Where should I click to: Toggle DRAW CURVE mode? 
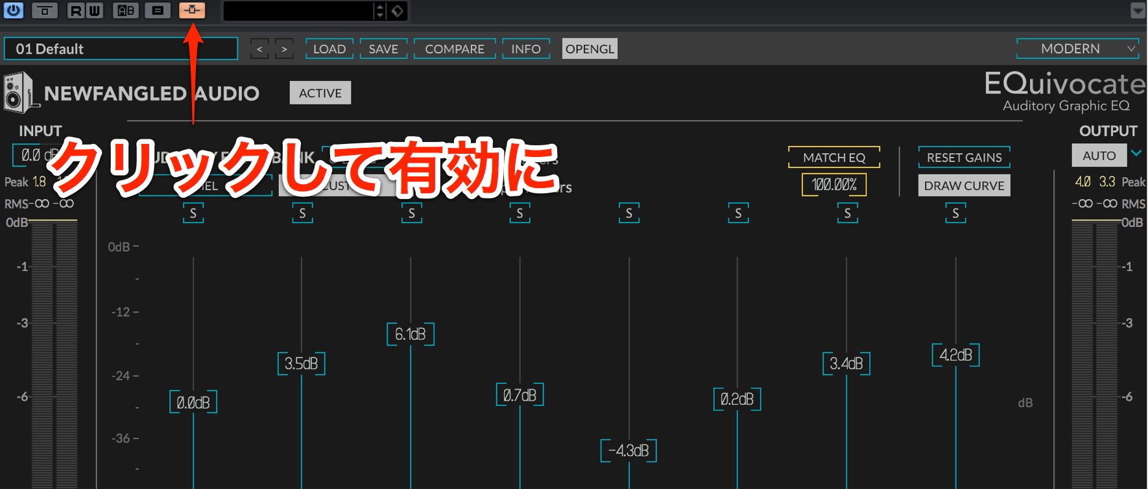click(964, 185)
